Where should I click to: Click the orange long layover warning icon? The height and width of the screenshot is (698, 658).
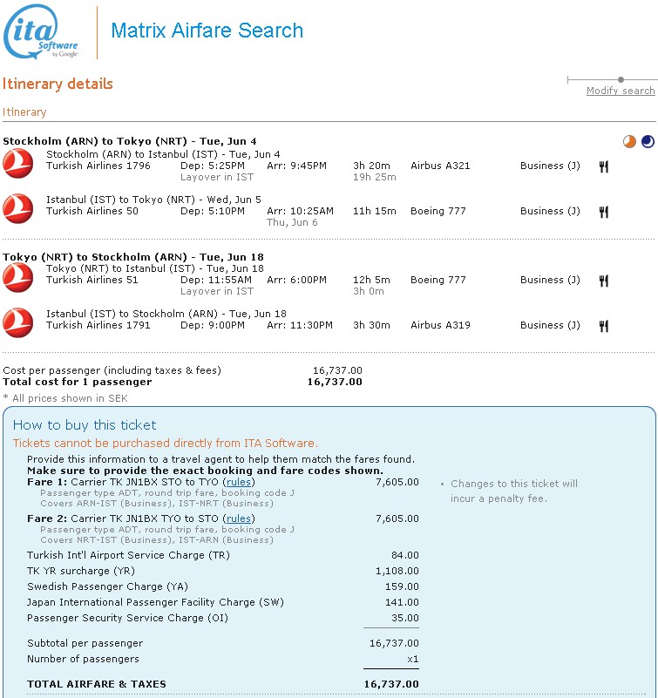click(629, 141)
